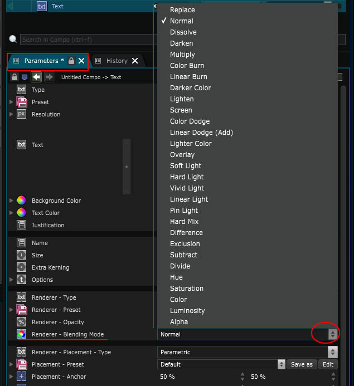Expand the Options parameter group

click(x=11, y=280)
